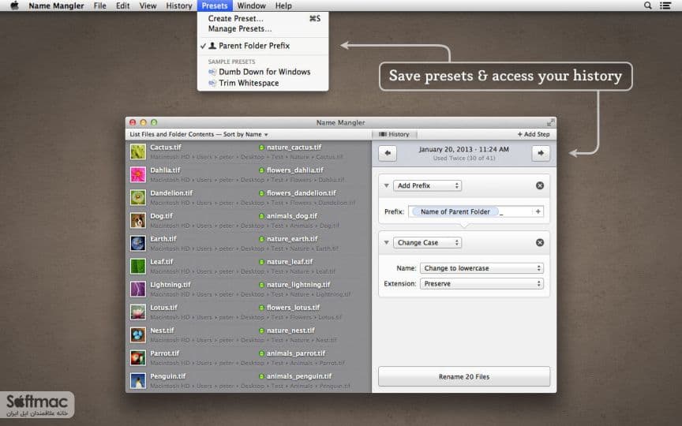Toggle the History button in toolbar

394,134
